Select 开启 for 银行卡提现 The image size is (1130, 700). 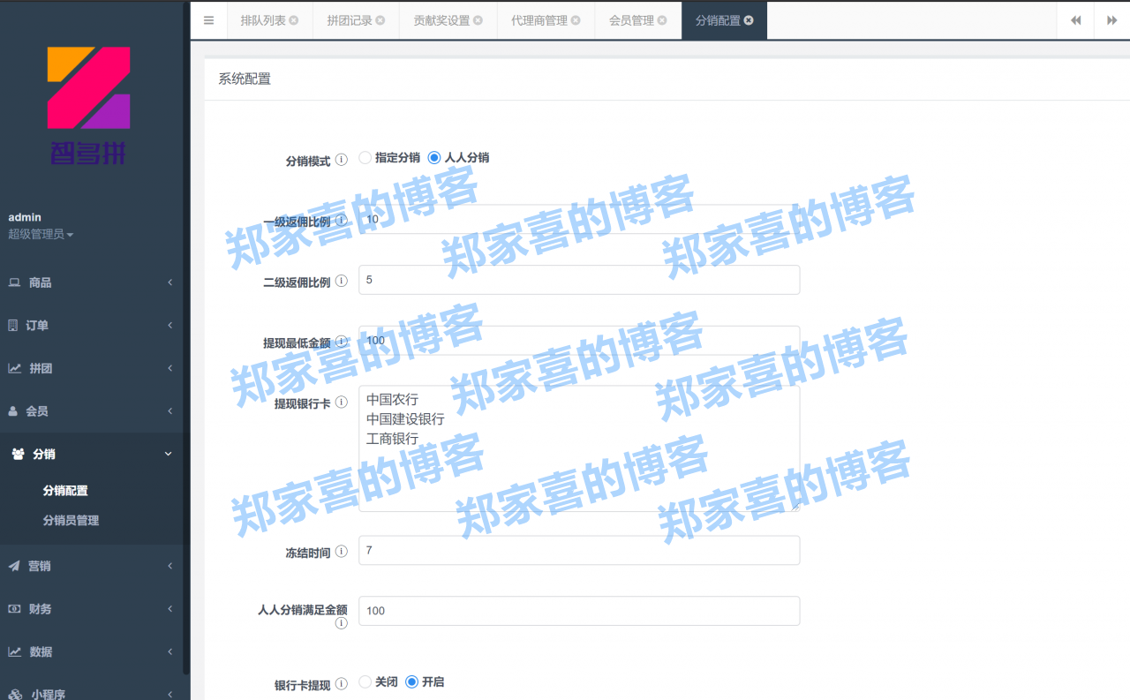(x=411, y=681)
